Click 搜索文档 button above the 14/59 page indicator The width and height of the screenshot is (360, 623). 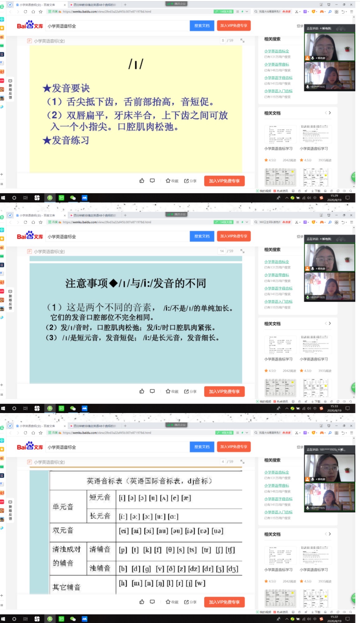[x=202, y=236]
